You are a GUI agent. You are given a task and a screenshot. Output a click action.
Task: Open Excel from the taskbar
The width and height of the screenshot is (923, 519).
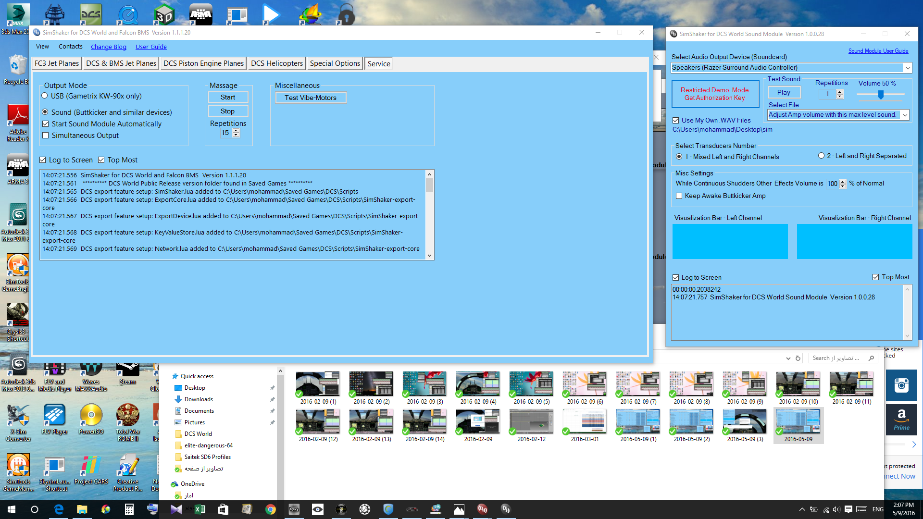(200, 509)
